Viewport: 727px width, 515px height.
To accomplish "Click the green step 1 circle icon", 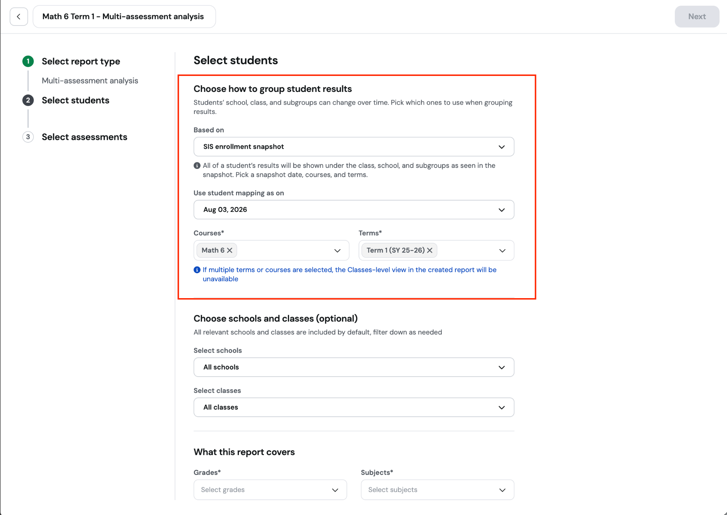I will click(x=28, y=61).
